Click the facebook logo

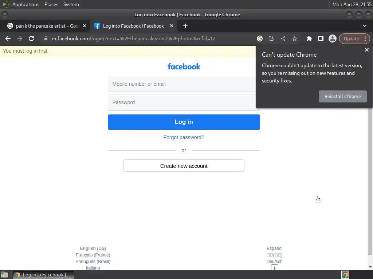pyautogui.click(x=184, y=67)
